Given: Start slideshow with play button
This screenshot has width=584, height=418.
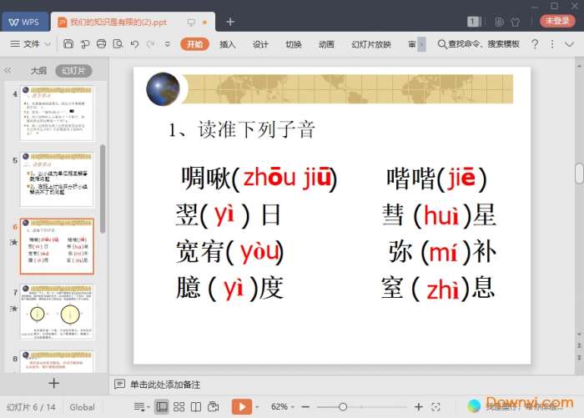Looking at the screenshot, I should click(x=242, y=406).
